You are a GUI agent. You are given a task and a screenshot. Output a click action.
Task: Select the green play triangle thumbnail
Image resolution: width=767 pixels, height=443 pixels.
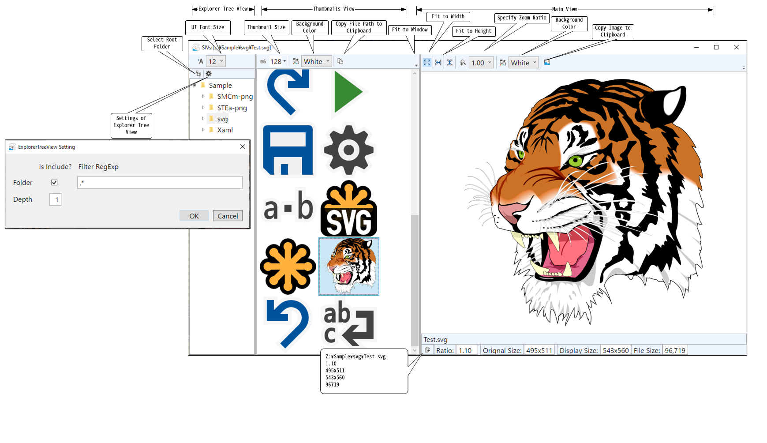tap(348, 94)
